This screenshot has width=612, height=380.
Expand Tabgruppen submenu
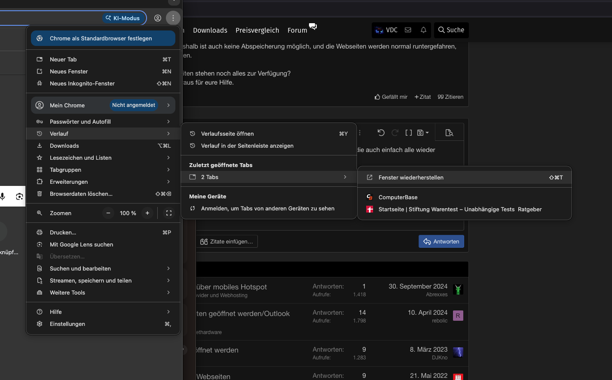[x=103, y=170]
